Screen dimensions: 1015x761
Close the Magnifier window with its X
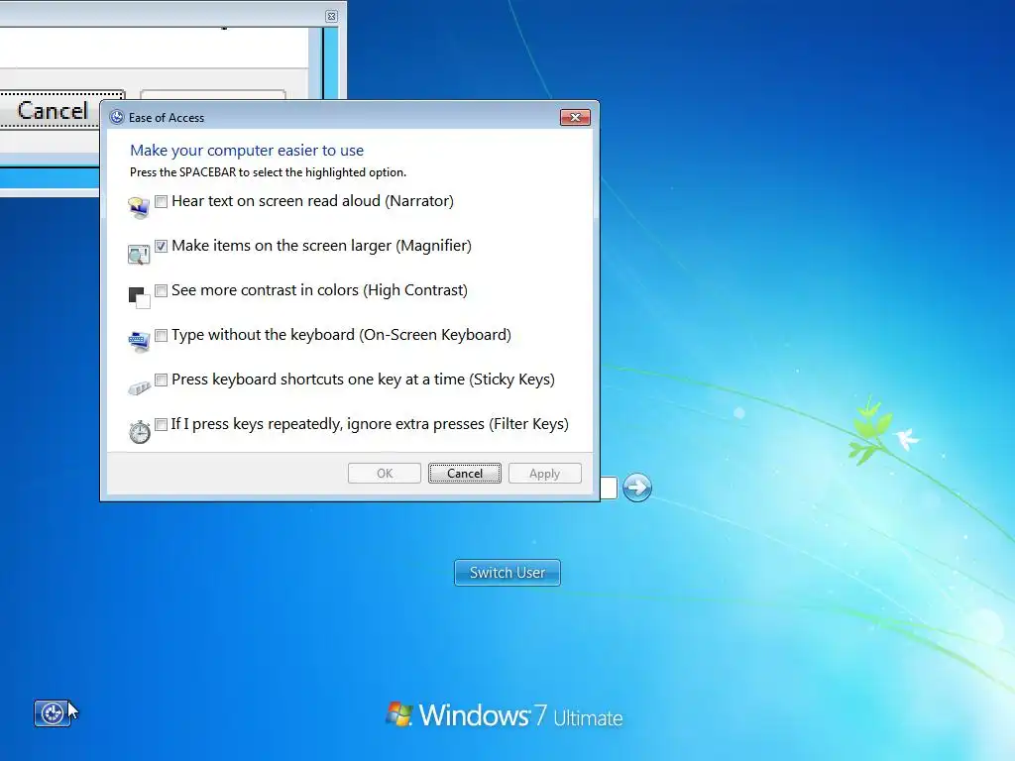tap(331, 16)
